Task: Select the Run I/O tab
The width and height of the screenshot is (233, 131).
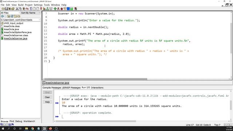Action: point(86,87)
